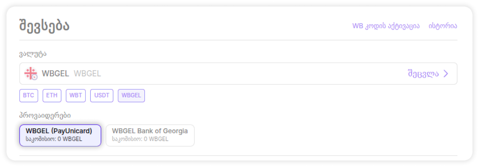Screen dimensions: 479x167
Task: Select the BTC currency chip
Action: point(29,95)
